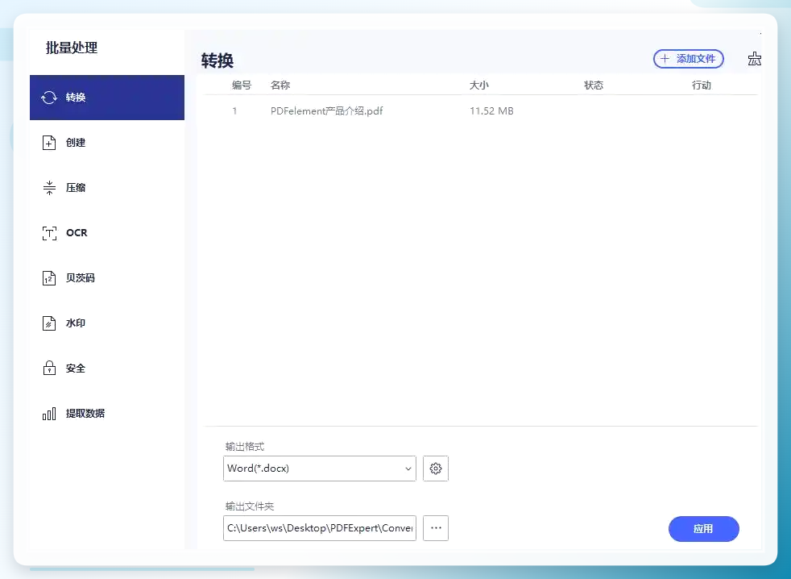This screenshot has height=579, width=791.
Task: Click the output format dropdown arrow
Action: pos(408,469)
